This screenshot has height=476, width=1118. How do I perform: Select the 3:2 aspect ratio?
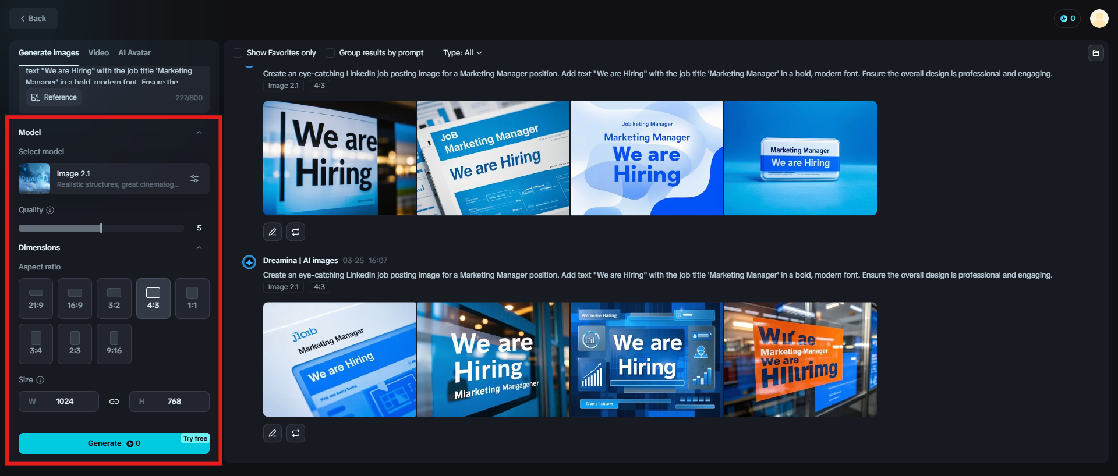tap(114, 299)
